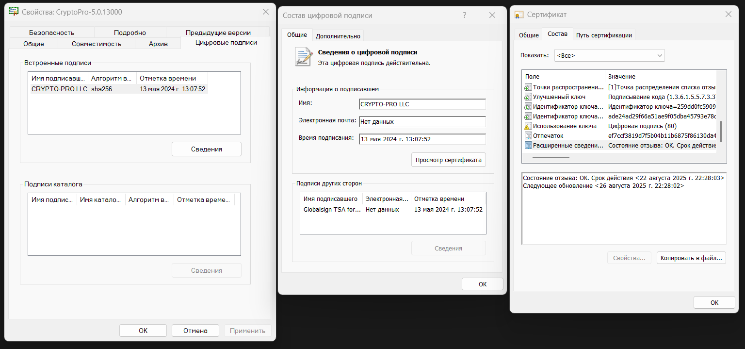Close the Состав цифровой подписи dialog

click(492, 16)
